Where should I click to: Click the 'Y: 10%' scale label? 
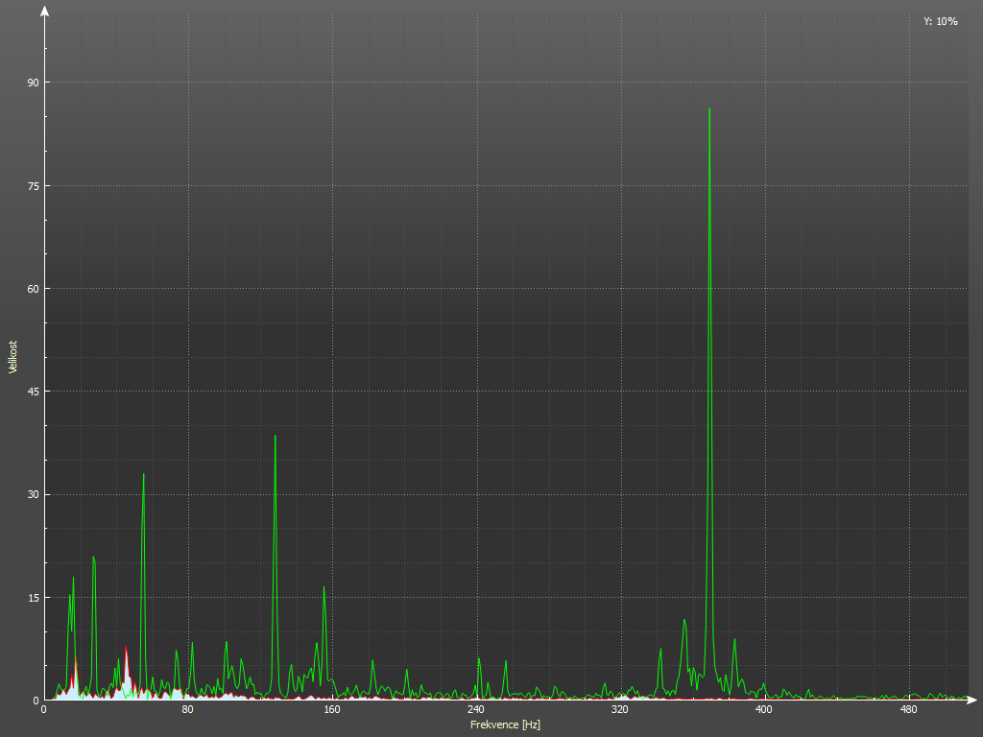[x=940, y=21]
